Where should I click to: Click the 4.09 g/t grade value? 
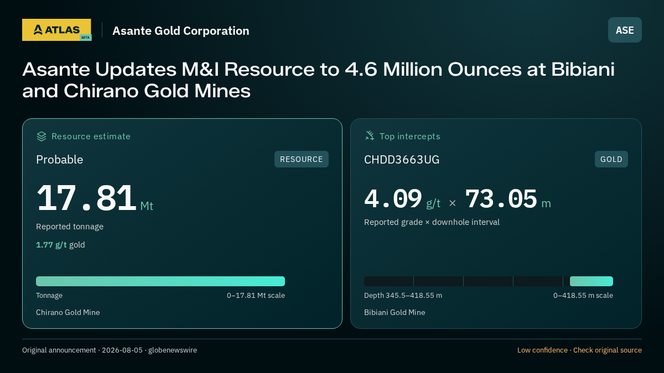(x=402, y=199)
